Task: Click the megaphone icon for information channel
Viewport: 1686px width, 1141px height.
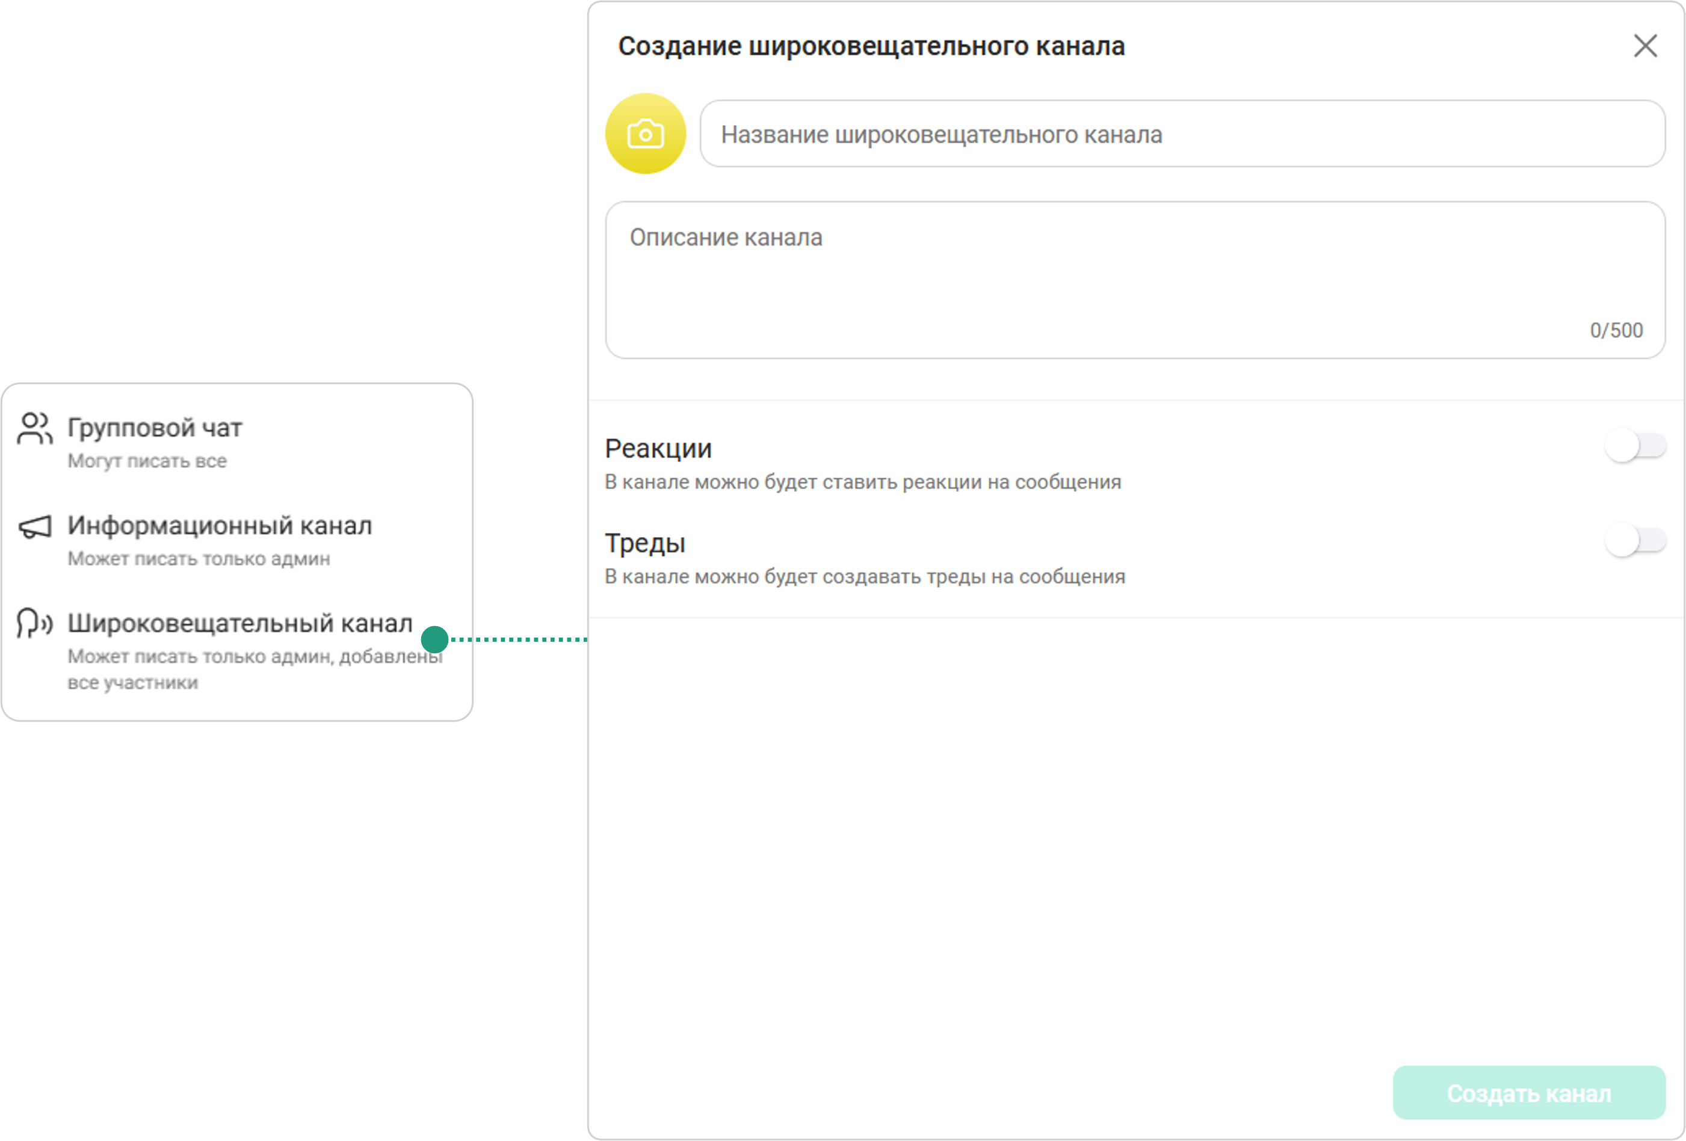Action: coord(35,527)
